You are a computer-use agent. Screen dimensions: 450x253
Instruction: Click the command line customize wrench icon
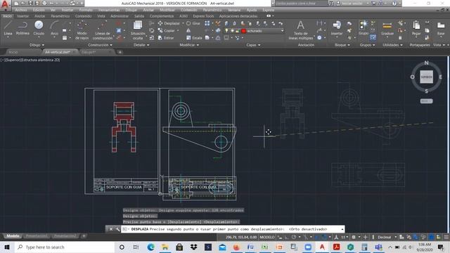(x=117, y=229)
